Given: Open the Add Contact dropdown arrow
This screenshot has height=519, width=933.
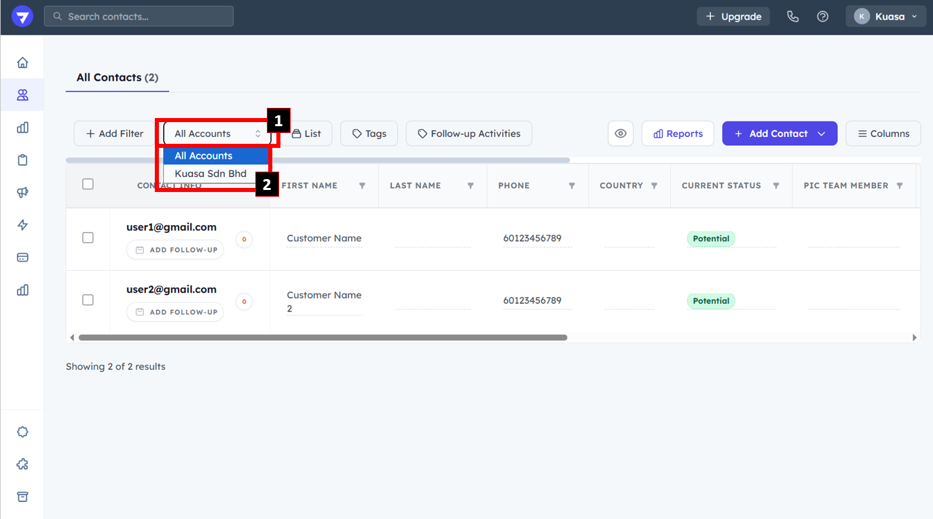Looking at the screenshot, I should click(822, 134).
